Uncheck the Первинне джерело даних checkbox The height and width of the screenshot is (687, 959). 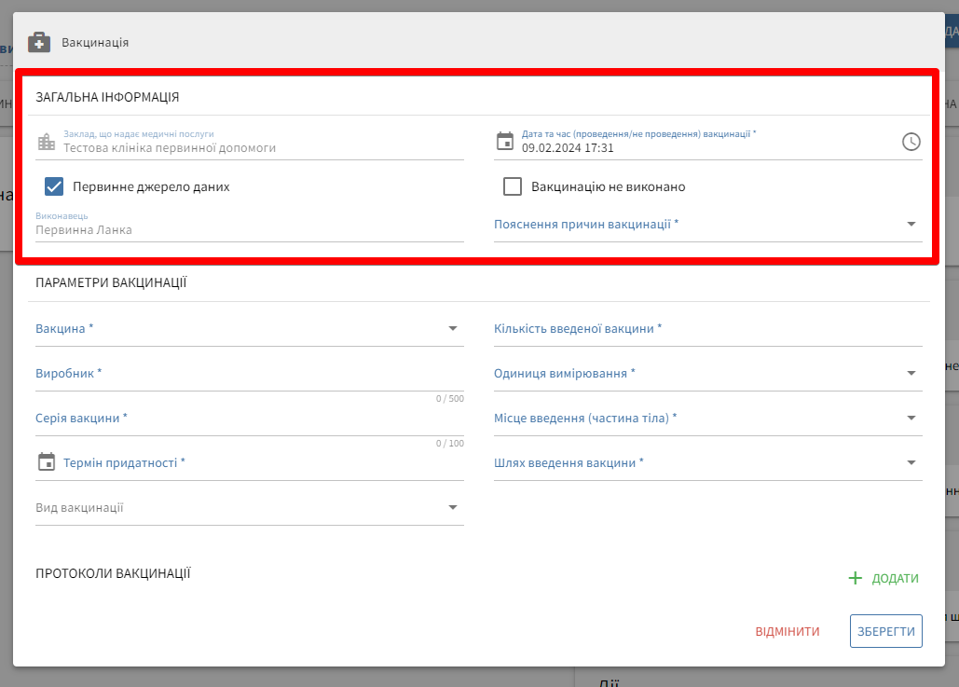click(54, 186)
